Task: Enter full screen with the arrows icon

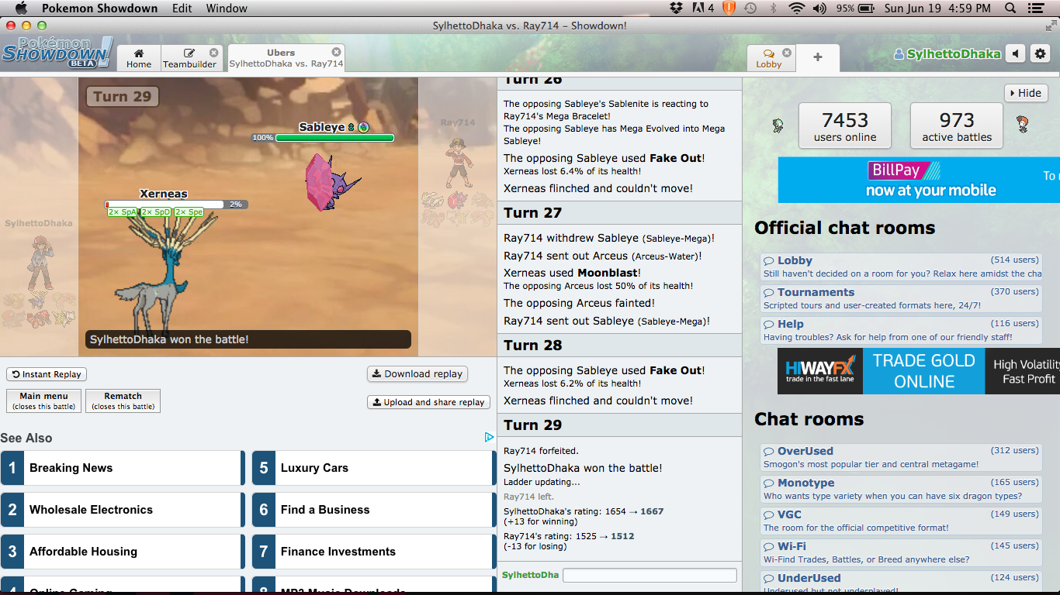Action: coord(1051,26)
